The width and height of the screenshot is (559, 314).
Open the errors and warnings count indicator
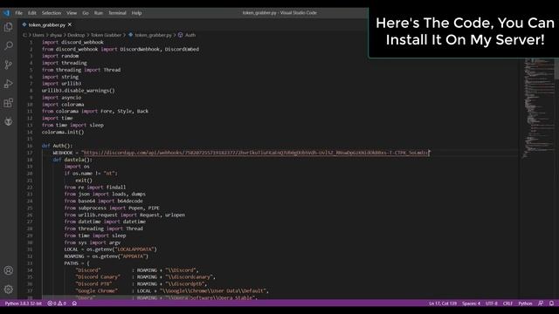(57, 304)
